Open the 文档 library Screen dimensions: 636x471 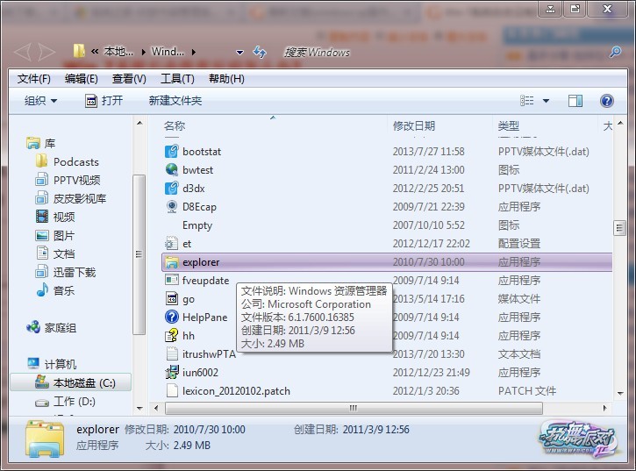pyautogui.click(x=55, y=253)
